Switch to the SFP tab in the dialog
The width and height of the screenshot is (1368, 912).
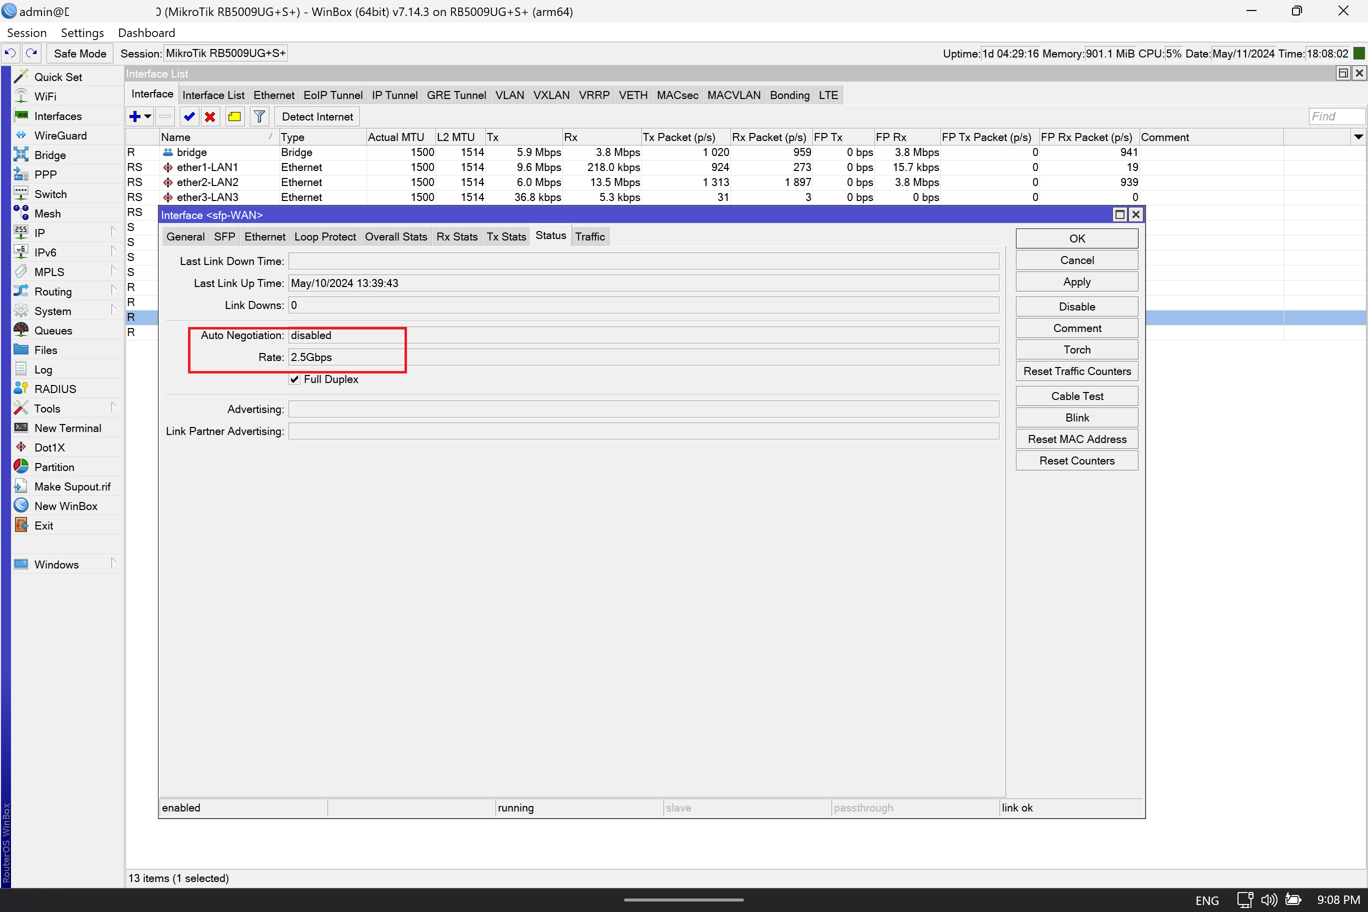point(224,236)
